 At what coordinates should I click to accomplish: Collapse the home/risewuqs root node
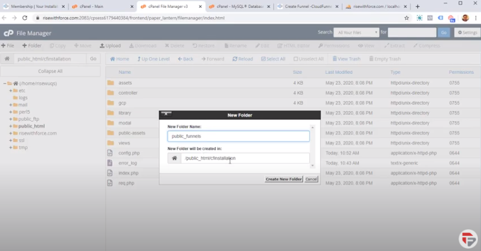pyautogui.click(x=5, y=83)
